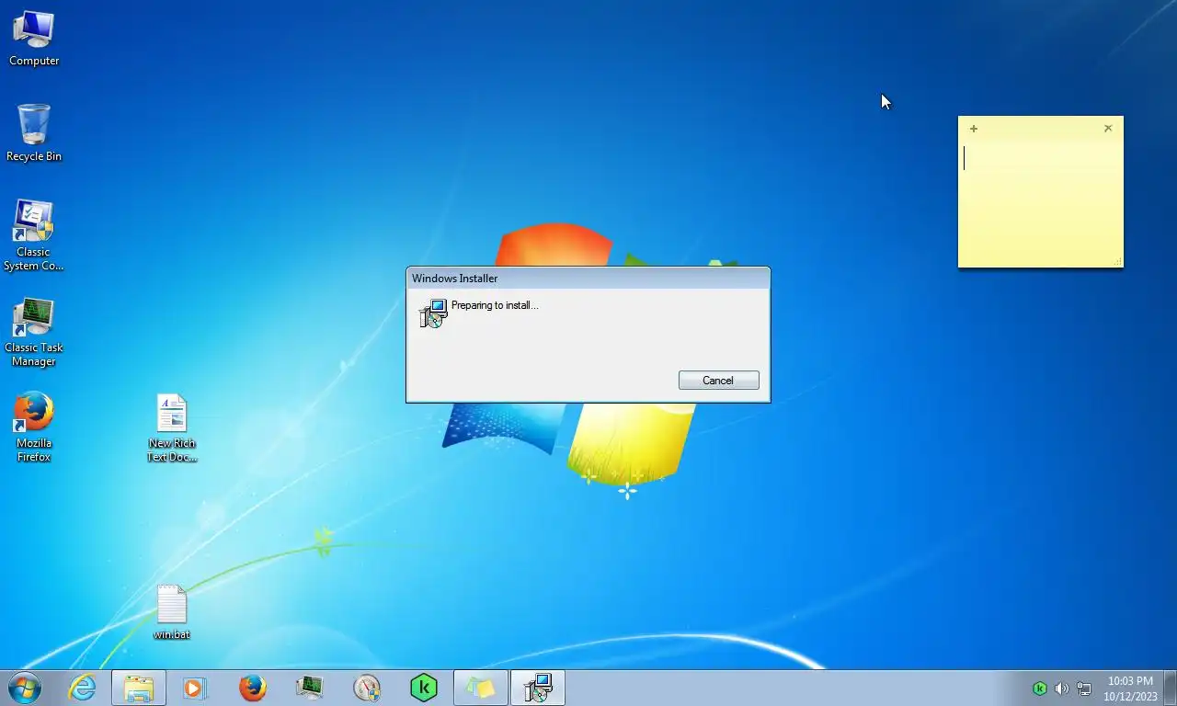Open the Computer desktop icon
This screenshot has height=706, width=1177.
[34, 39]
